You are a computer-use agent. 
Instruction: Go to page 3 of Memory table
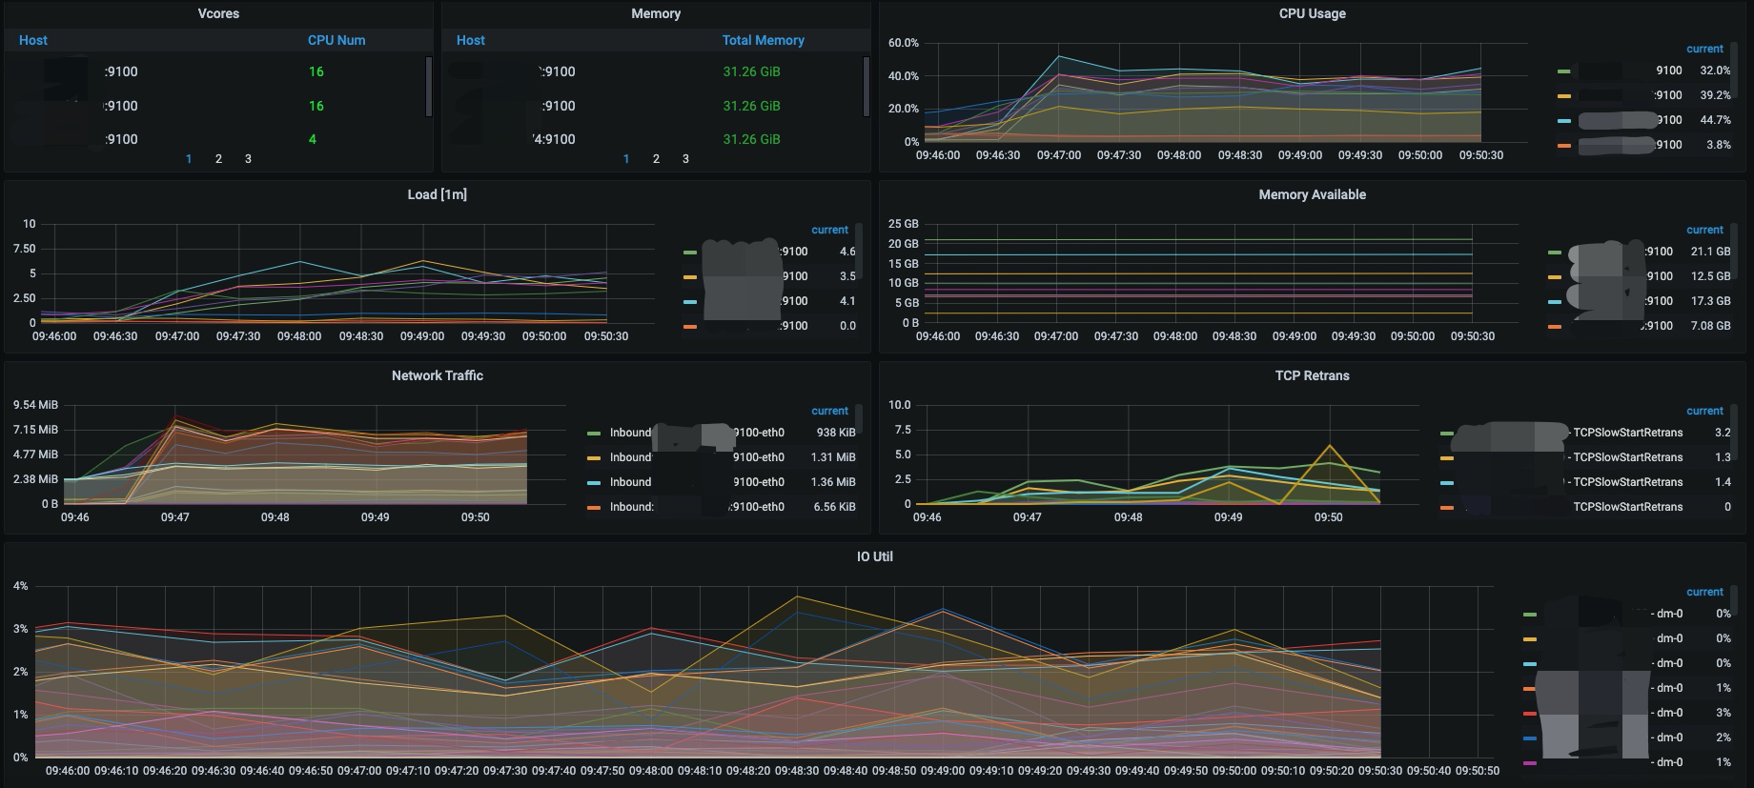click(685, 159)
